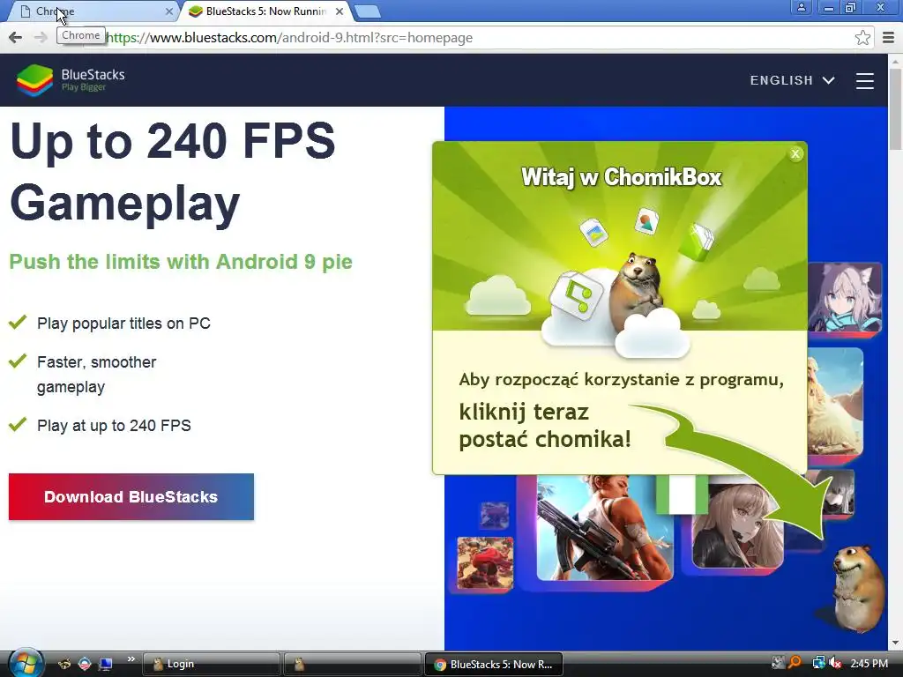
Task: Go forward with the forward arrow
Action: [x=41, y=37]
